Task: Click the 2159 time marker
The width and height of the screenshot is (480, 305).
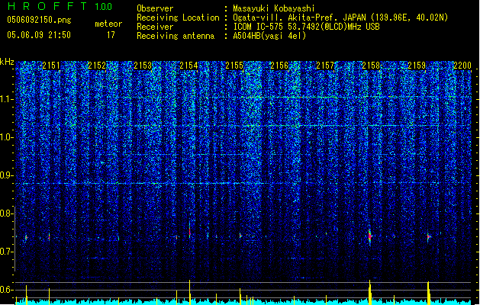Action: pos(417,66)
